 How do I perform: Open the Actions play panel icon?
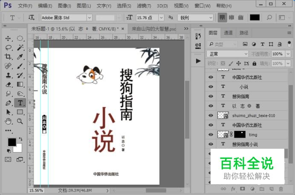pyautogui.click(x=198, y=61)
